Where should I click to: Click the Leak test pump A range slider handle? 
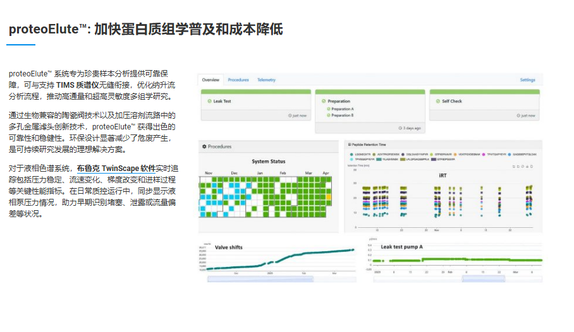pos(484,279)
